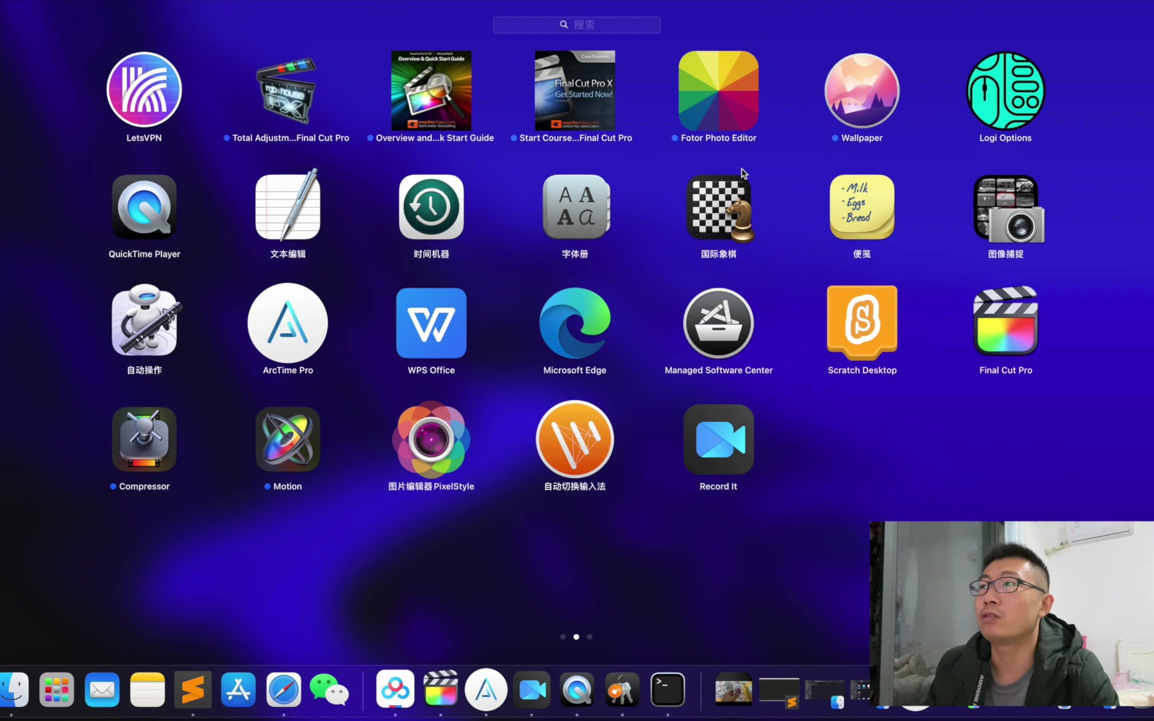The height and width of the screenshot is (721, 1154).
Task: Switch to QuickTime Player in the Dock
Action: [x=577, y=689]
